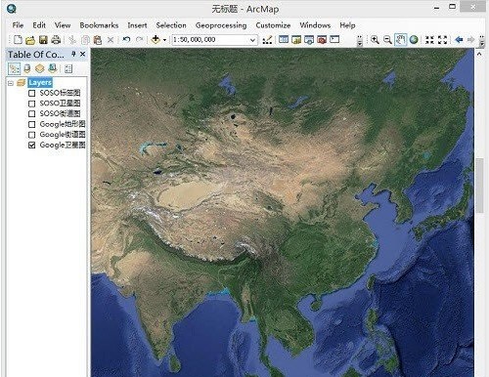Select the Google地形图 layer name

(x=63, y=124)
